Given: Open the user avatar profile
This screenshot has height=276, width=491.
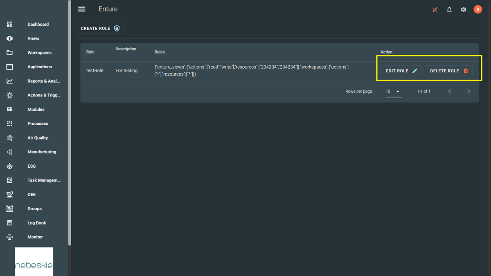Looking at the screenshot, I should coord(477,9).
